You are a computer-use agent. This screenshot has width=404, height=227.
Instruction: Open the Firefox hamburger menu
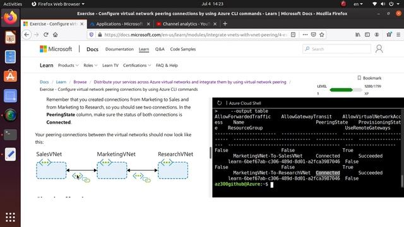[x=398, y=35]
